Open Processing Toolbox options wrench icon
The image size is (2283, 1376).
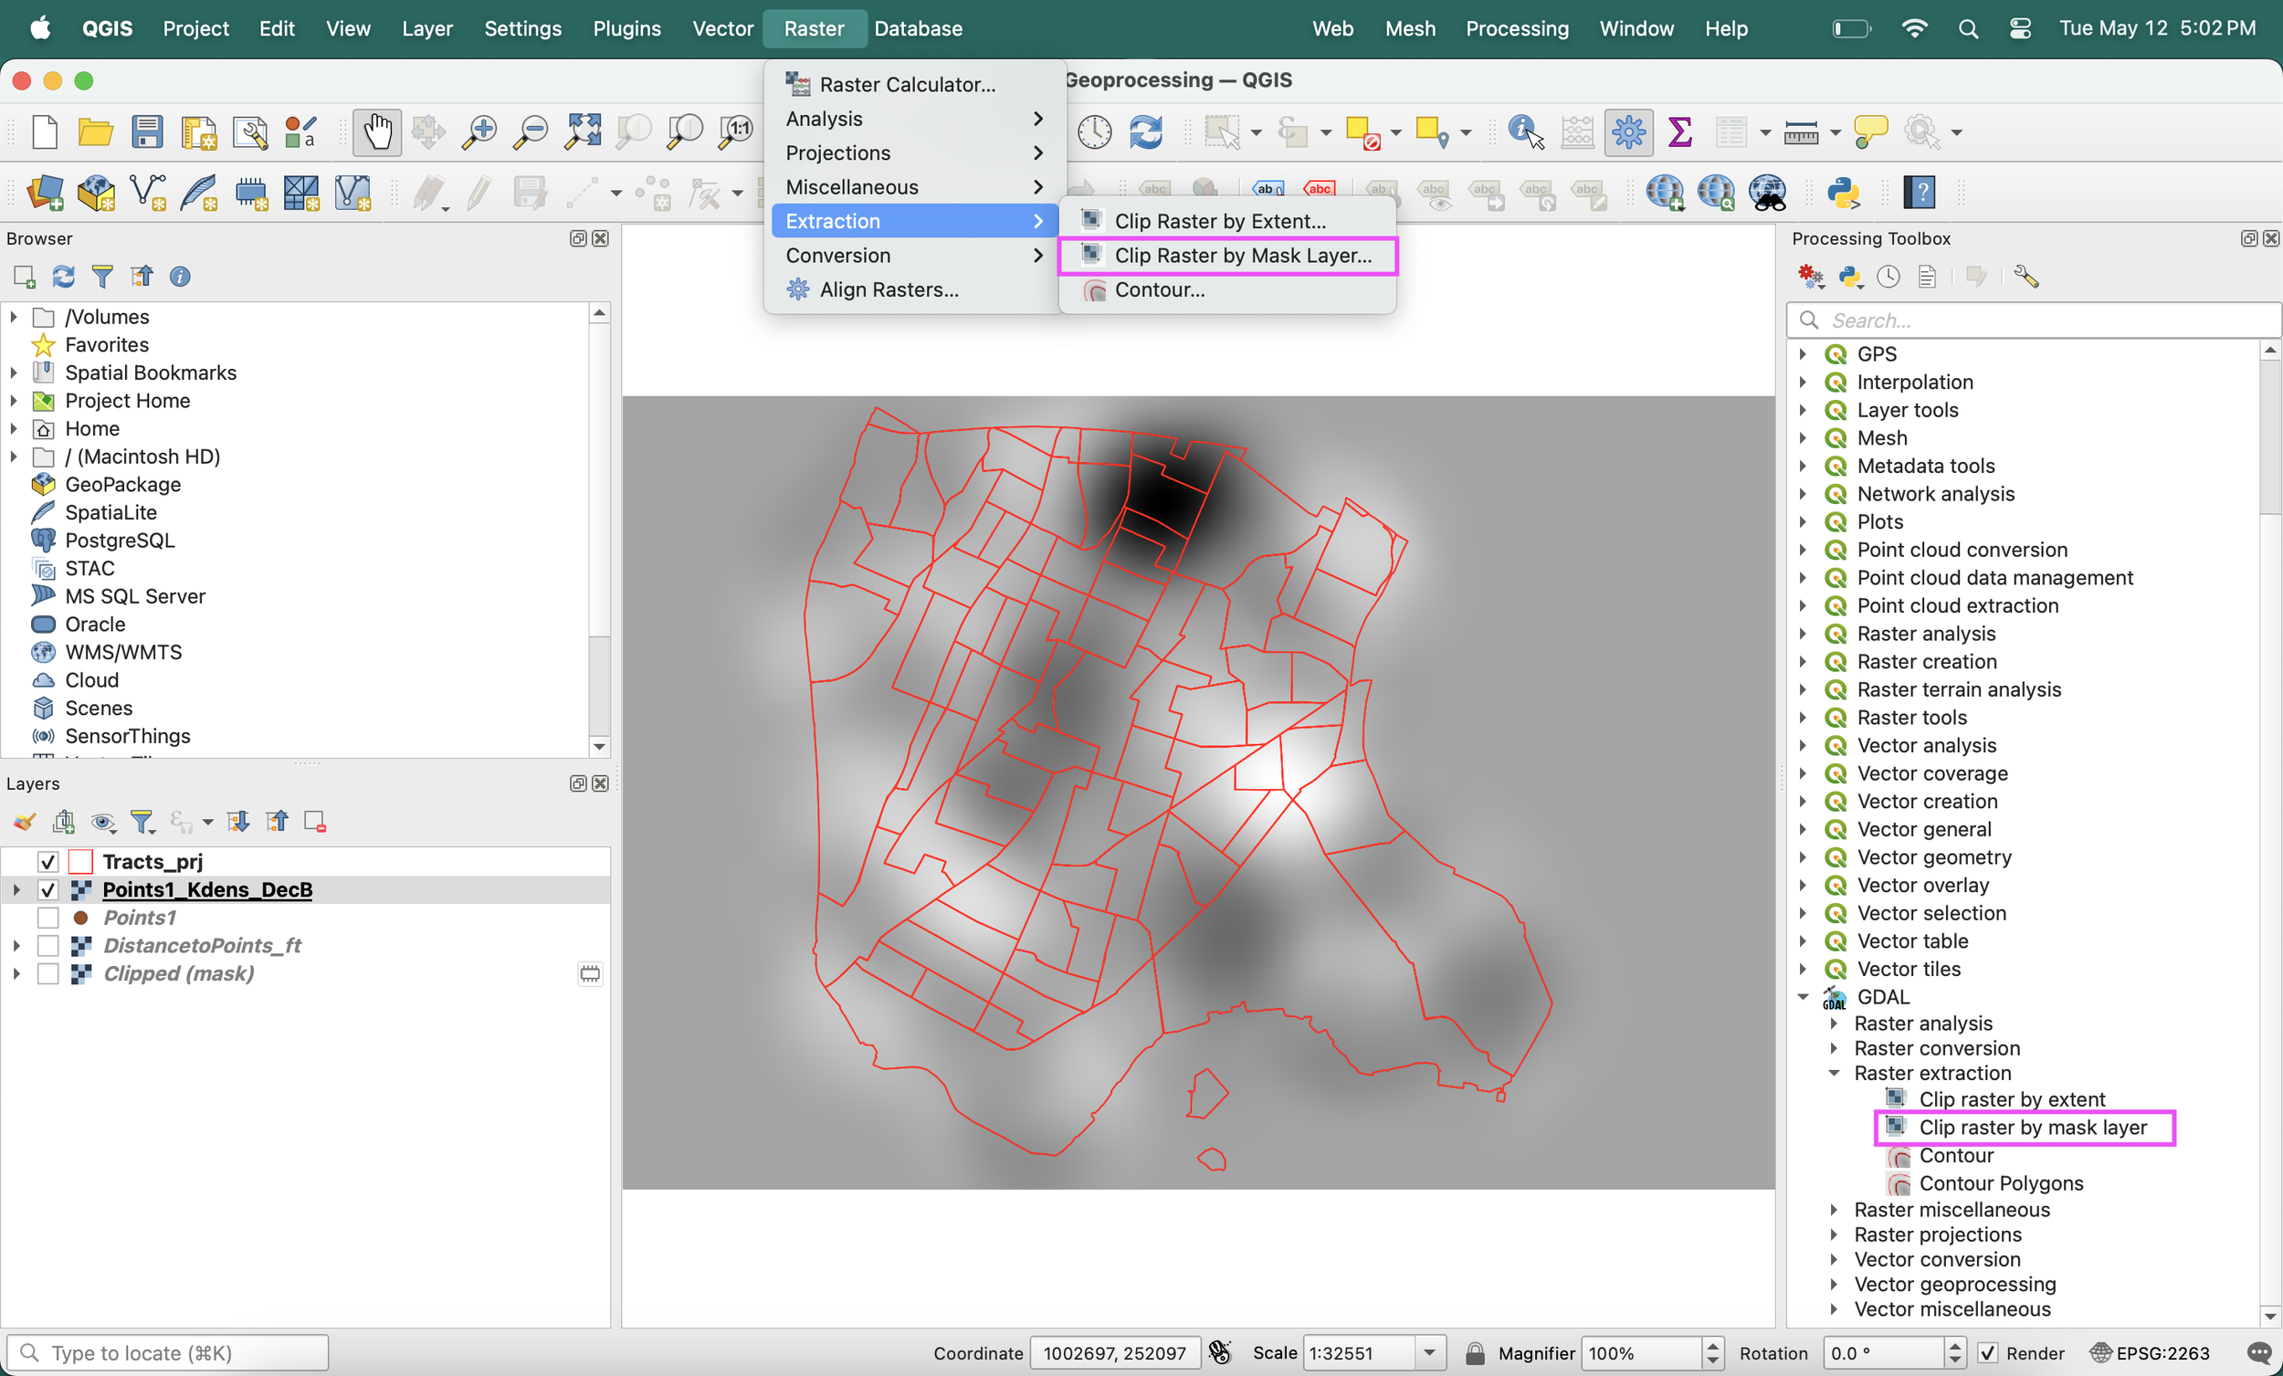pyautogui.click(x=2026, y=276)
